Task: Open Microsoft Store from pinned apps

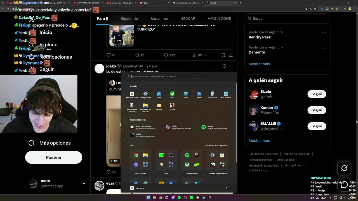Action: (x=132, y=95)
